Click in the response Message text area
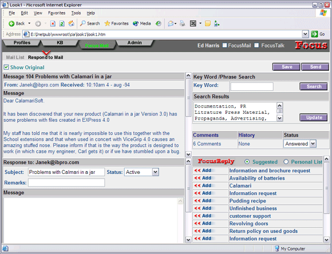This screenshot has width=332, height=254. 91,220
